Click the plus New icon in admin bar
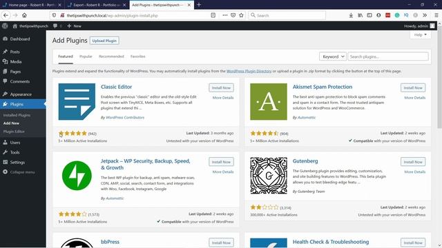This screenshot has height=248, width=442. pos(69,26)
